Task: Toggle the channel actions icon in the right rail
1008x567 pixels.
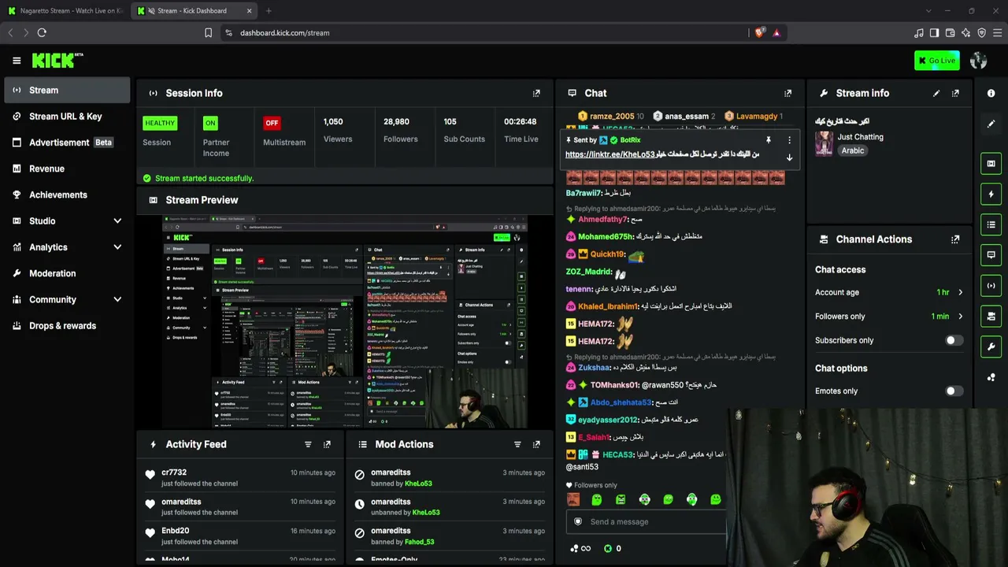Action: coord(991,317)
